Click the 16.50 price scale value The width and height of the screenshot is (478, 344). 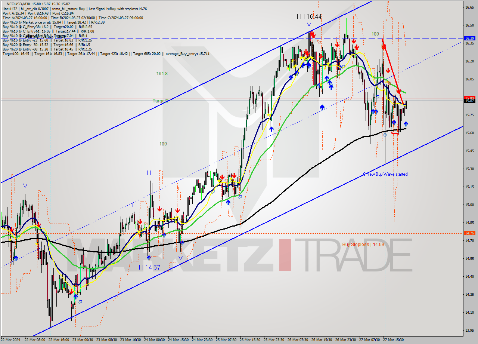click(469, 25)
